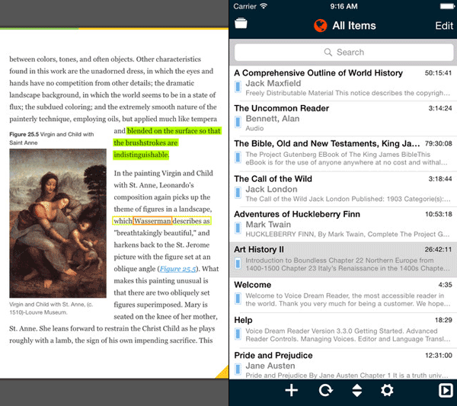
Task: Tap the play button in bottom-right corner
Action: point(444,392)
